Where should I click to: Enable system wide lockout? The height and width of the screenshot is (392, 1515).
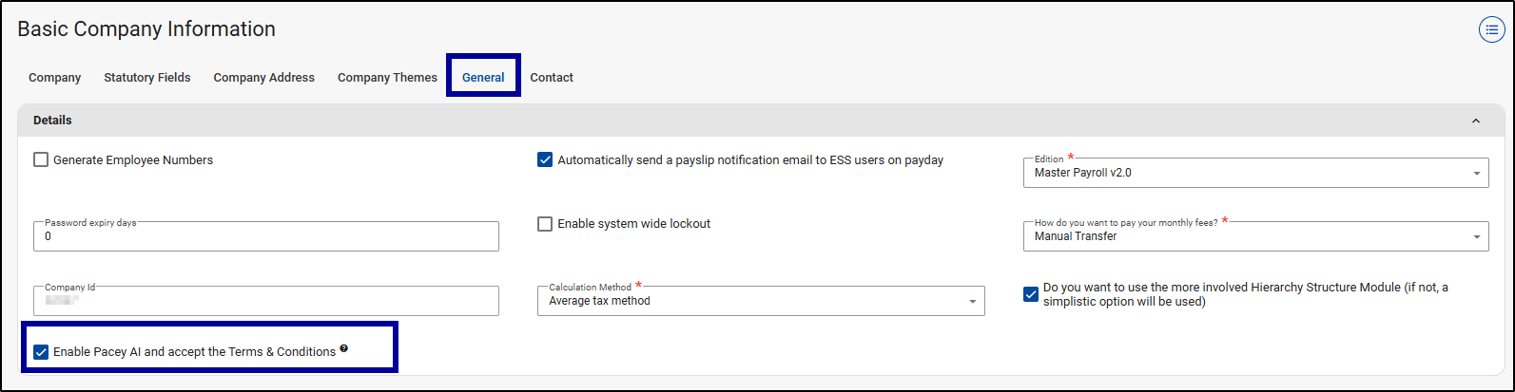click(x=545, y=224)
